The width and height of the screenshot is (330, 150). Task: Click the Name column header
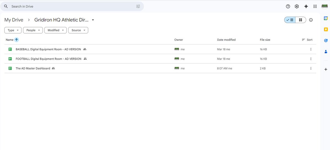(x=9, y=40)
